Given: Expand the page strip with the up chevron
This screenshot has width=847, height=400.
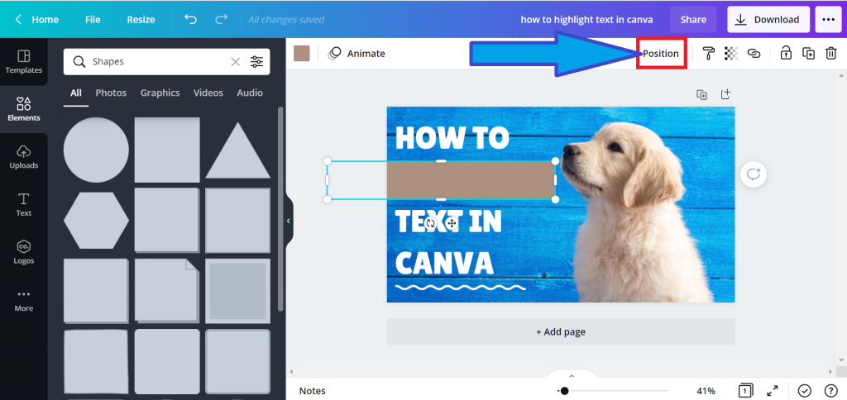Looking at the screenshot, I should pos(572,376).
